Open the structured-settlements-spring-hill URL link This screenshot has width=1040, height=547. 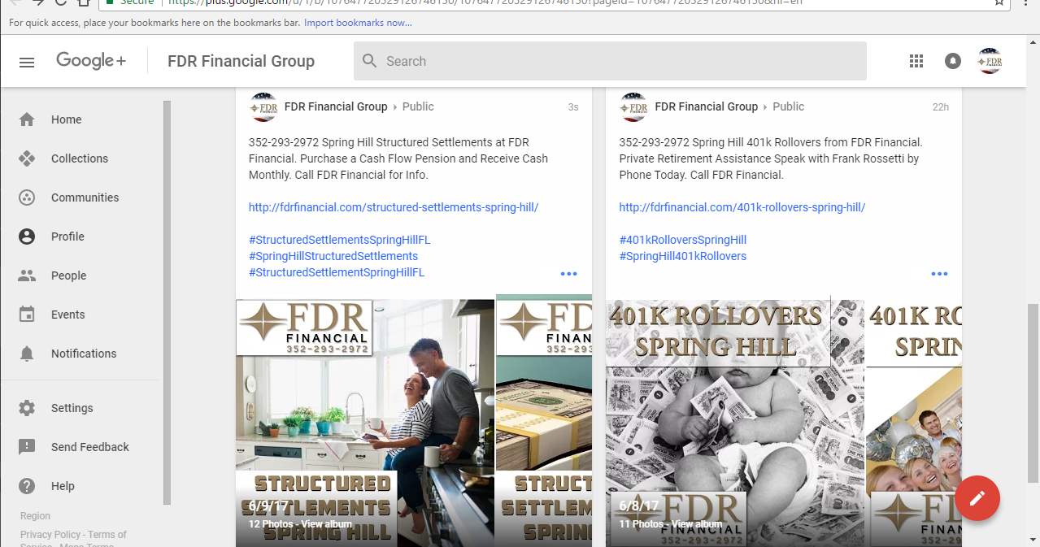click(394, 207)
